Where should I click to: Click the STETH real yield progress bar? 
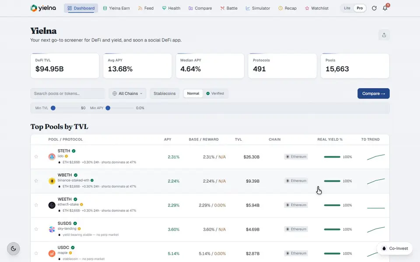(x=332, y=157)
